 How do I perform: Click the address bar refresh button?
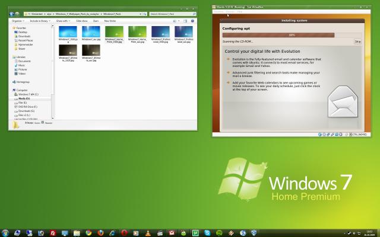tap(145, 14)
